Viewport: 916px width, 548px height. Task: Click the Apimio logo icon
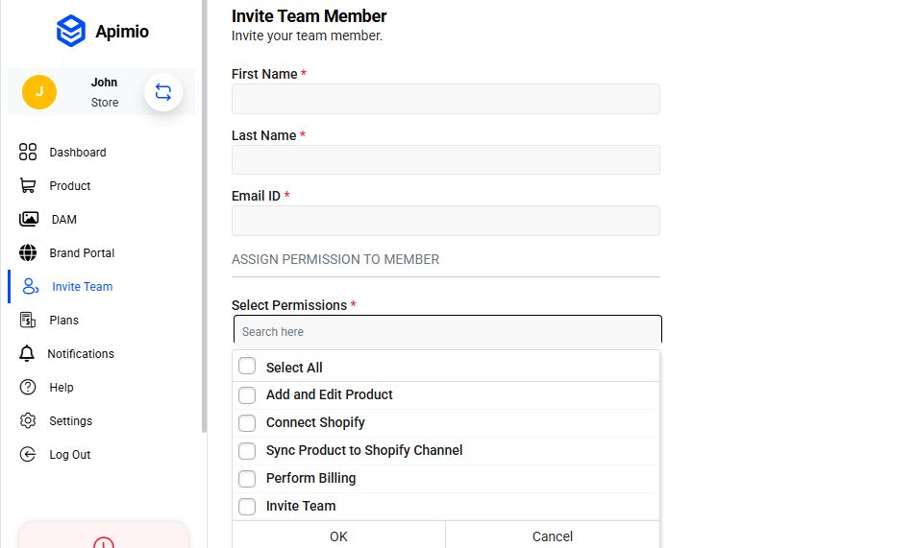coord(71,32)
